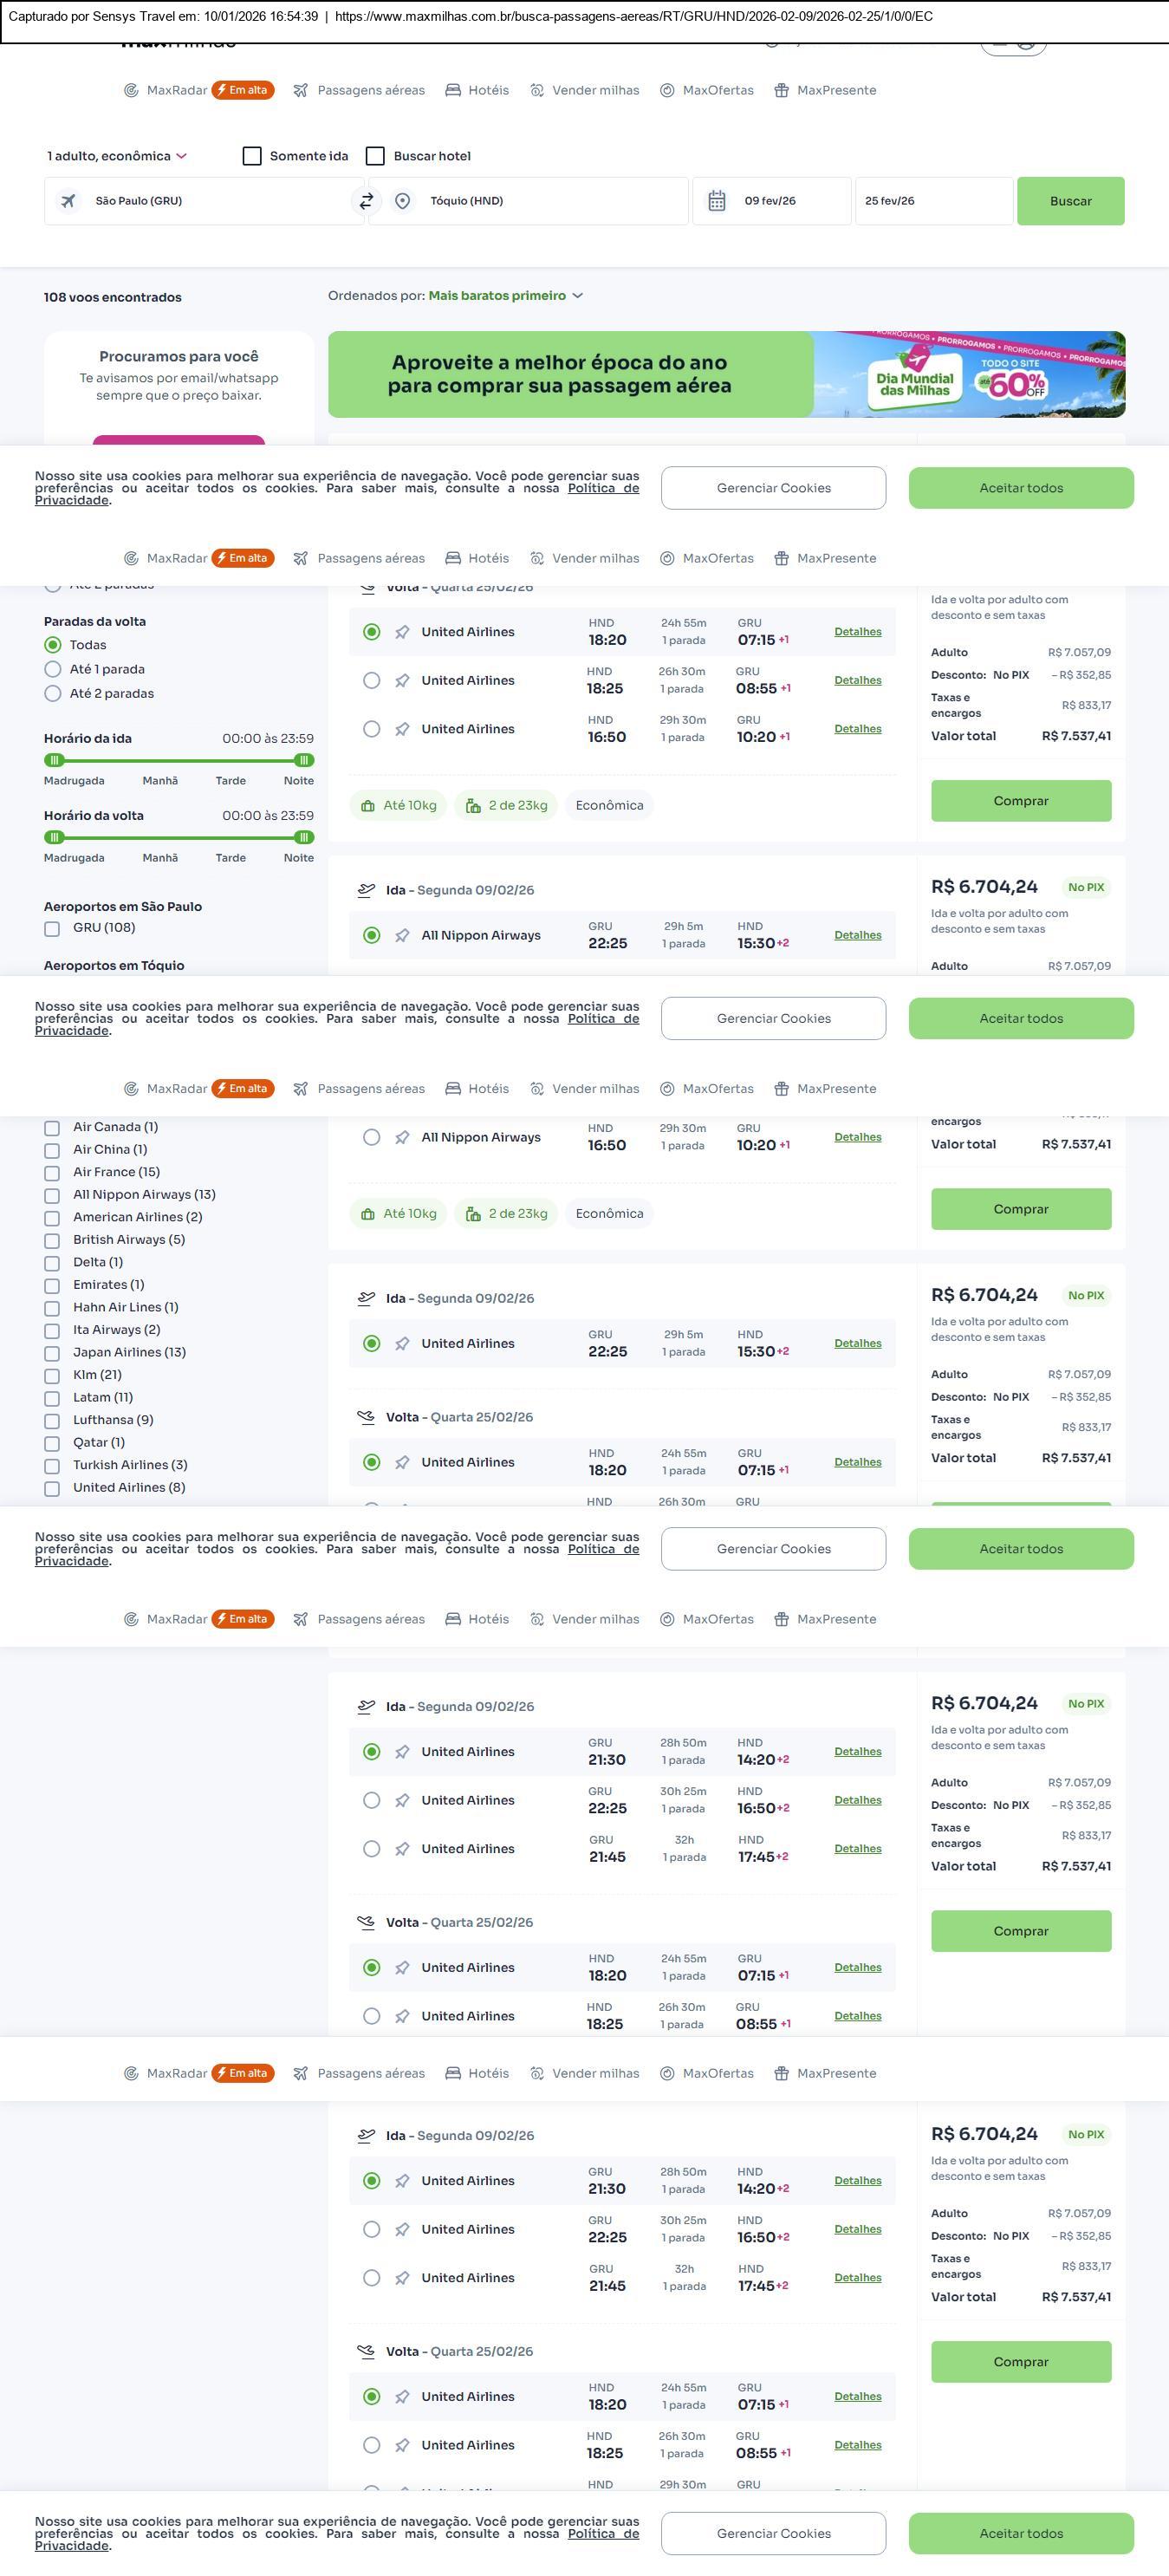Open the '1 adulto, econômica' passenger dropdown
Screen dimensions: 1169x2576
[116, 156]
